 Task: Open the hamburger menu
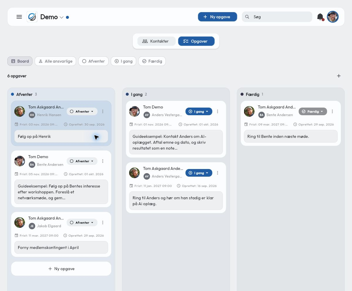19,17
